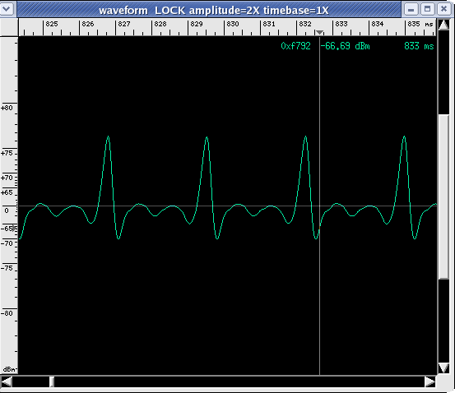Click the vertical scrollbar up arrow
The width and height of the screenshot is (455, 393).
(x=443, y=25)
